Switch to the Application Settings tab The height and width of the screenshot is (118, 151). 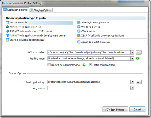click(16, 10)
